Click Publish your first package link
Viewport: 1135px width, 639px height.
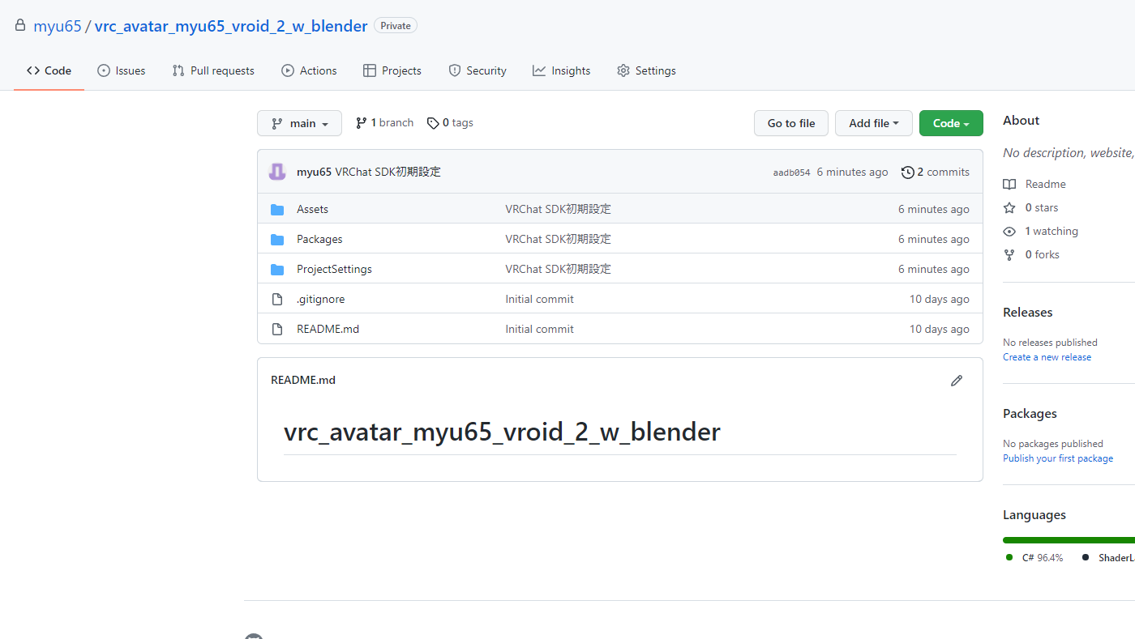coord(1058,458)
